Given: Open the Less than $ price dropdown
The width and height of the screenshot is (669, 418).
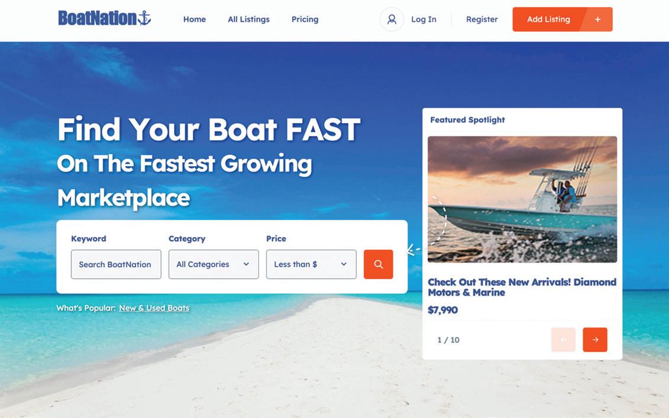Looking at the screenshot, I should coord(311,264).
